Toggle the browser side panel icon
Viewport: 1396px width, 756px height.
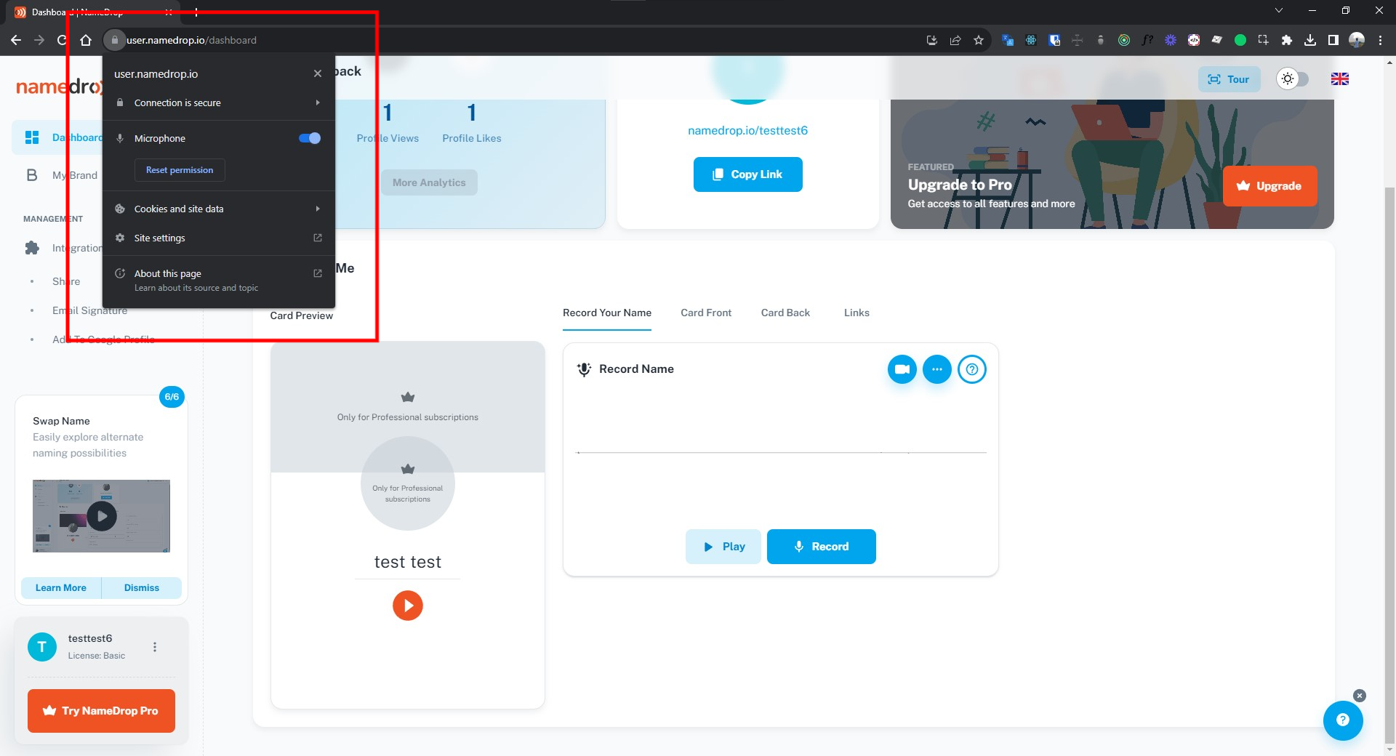1333,40
